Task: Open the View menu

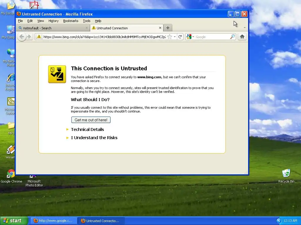Action: (x=41, y=21)
